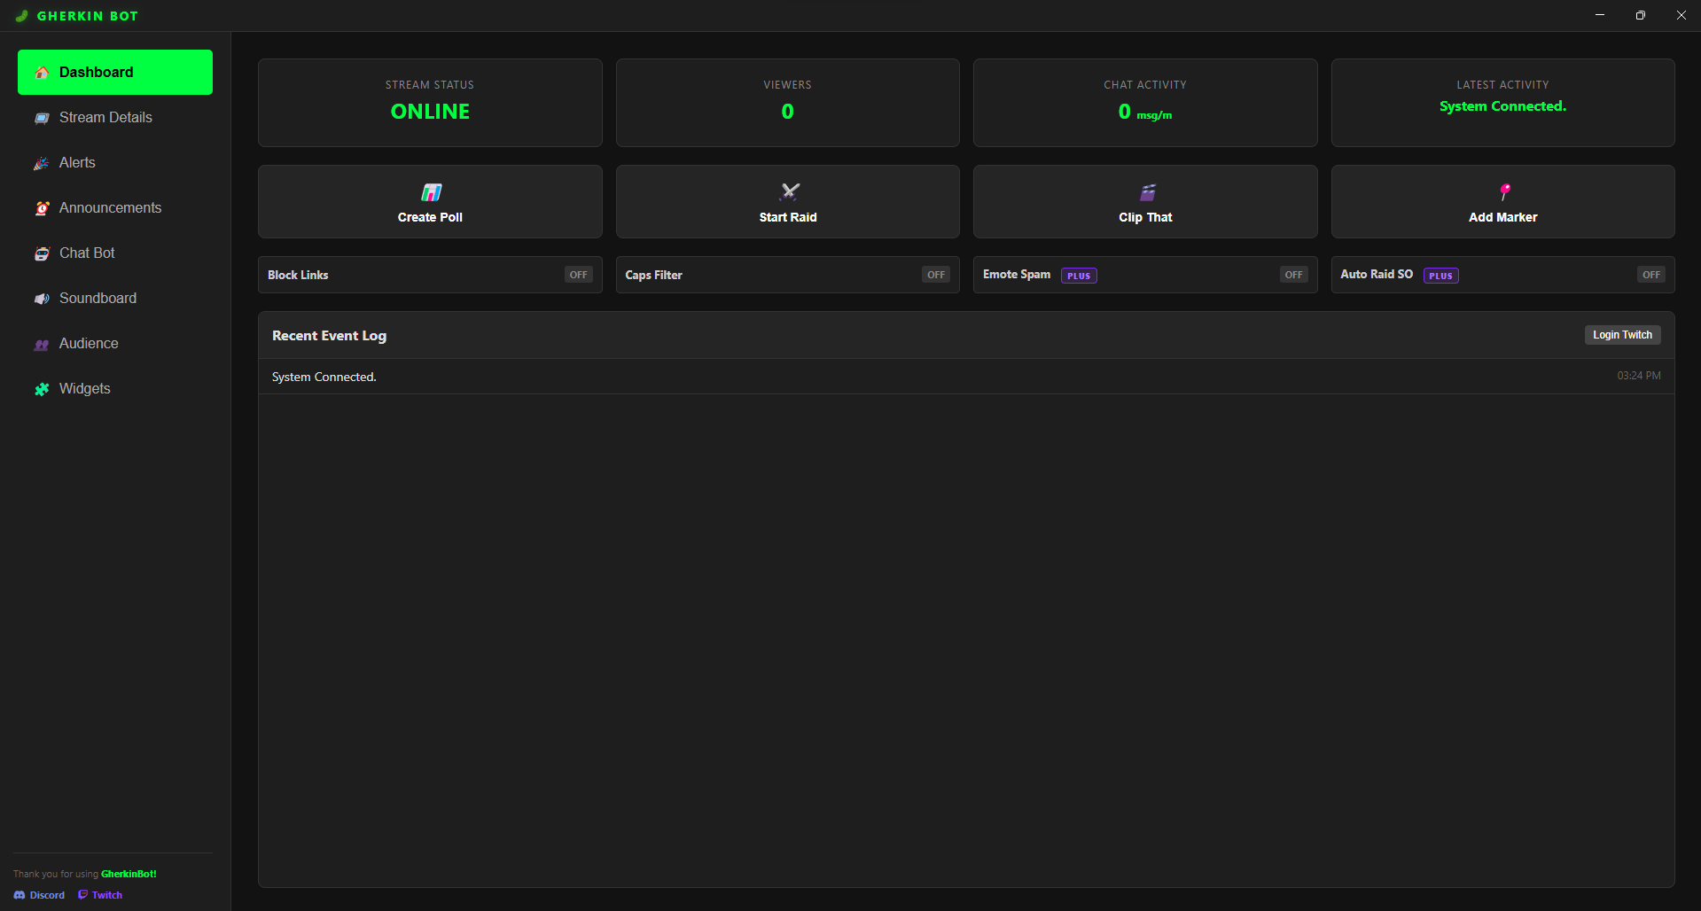Turn on Emote Spam protection

pyautogui.click(x=1293, y=275)
